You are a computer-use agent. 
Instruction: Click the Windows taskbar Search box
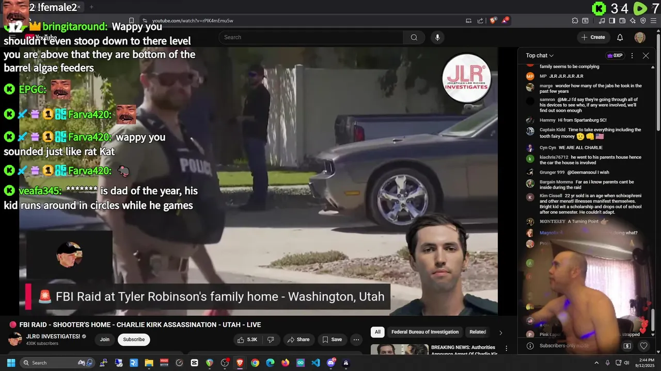point(57,363)
